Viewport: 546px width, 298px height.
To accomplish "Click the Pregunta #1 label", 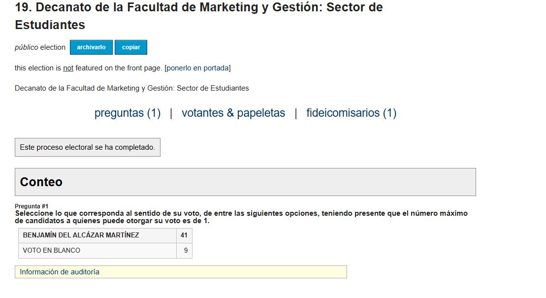I will 32,206.
